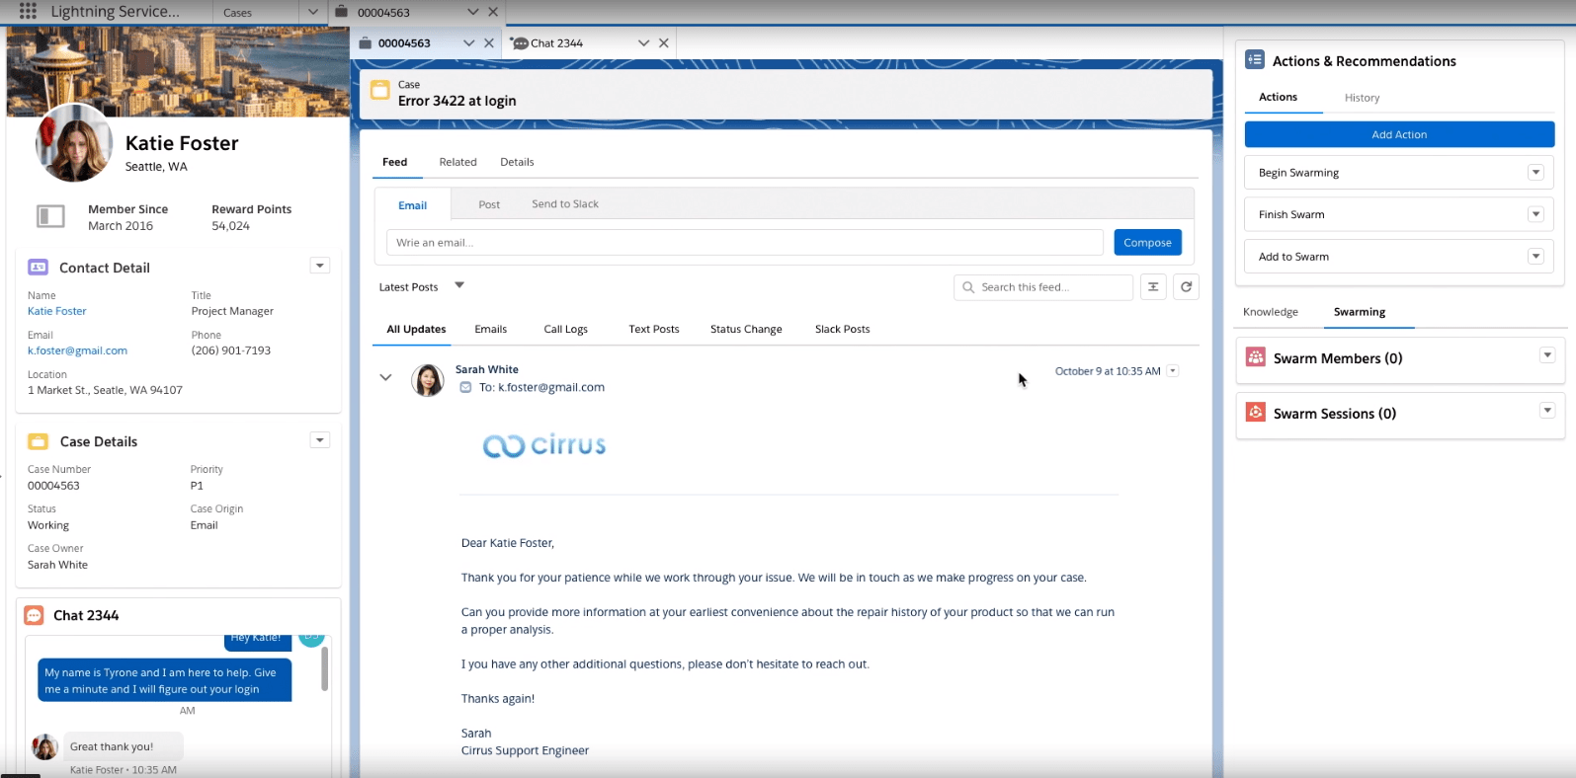Open Begin Swarming action dropdown
This screenshot has height=778, width=1576.
click(x=1535, y=172)
